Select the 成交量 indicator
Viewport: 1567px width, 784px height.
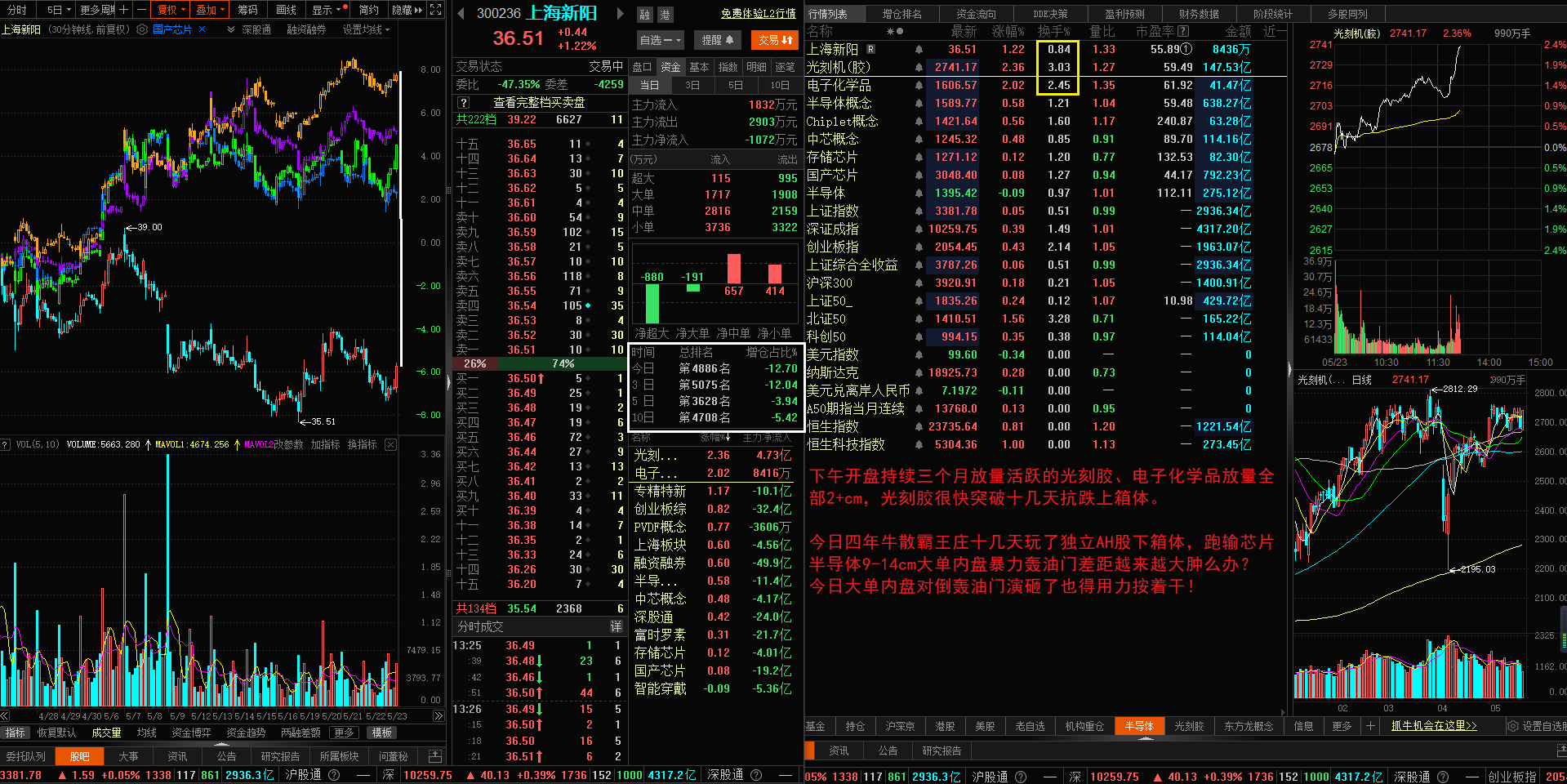coord(106,733)
